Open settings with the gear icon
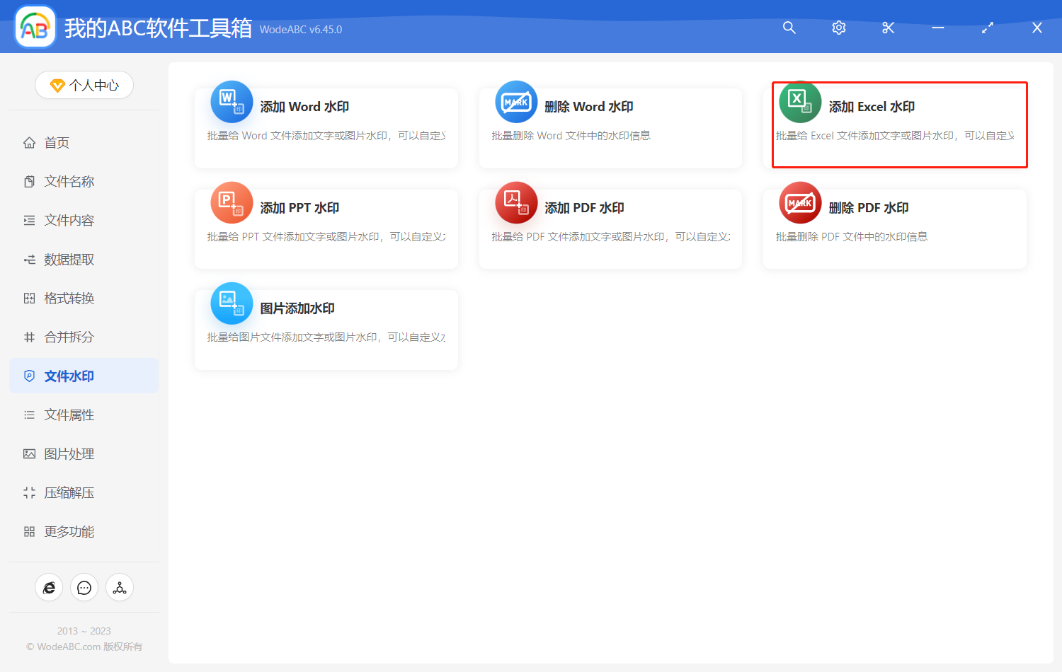The height and width of the screenshot is (672, 1062). [x=838, y=28]
